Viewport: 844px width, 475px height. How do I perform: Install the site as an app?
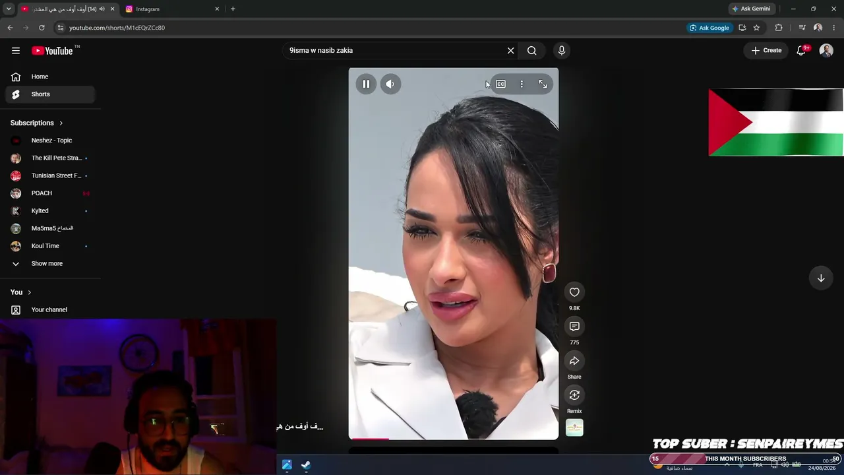point(742,28)
